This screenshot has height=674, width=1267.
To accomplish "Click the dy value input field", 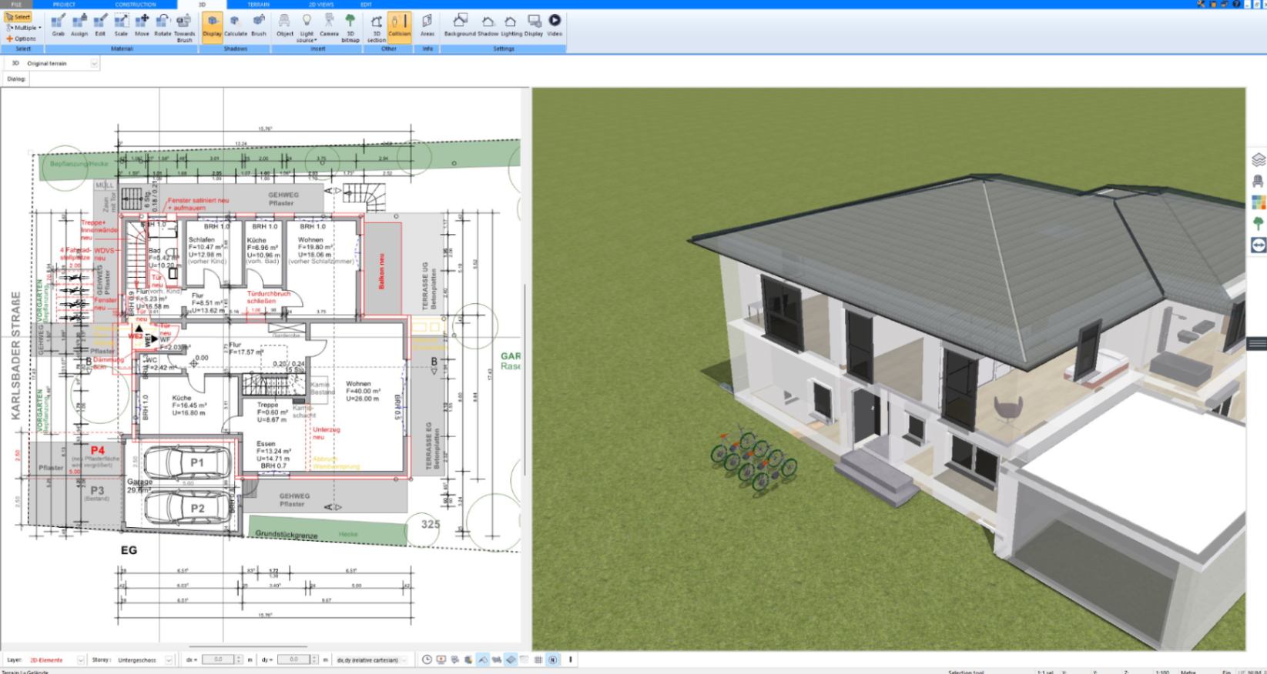I will pos(294,660).
